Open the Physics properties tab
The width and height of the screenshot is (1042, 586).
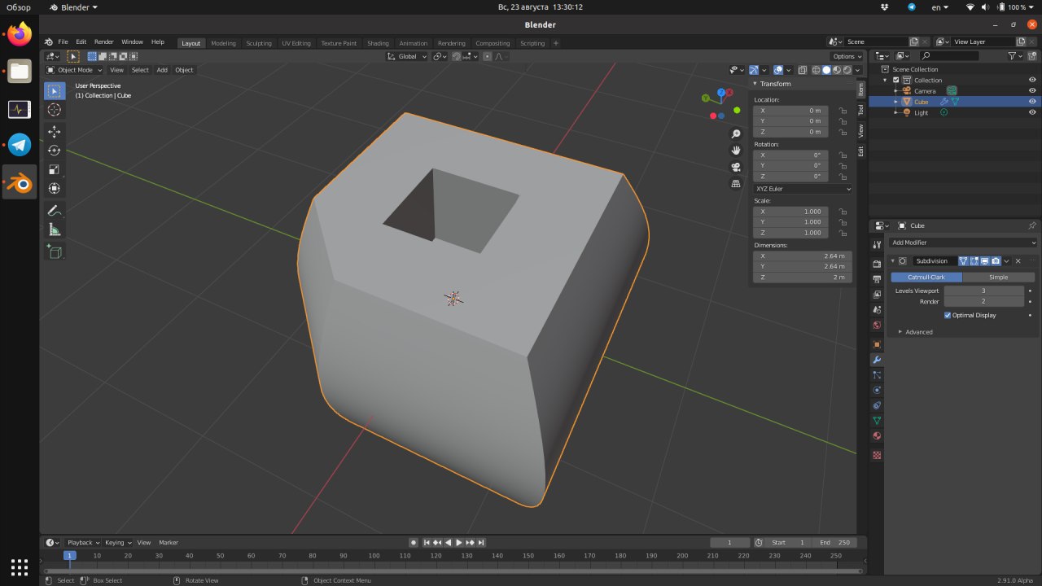[x=877, y=390]
